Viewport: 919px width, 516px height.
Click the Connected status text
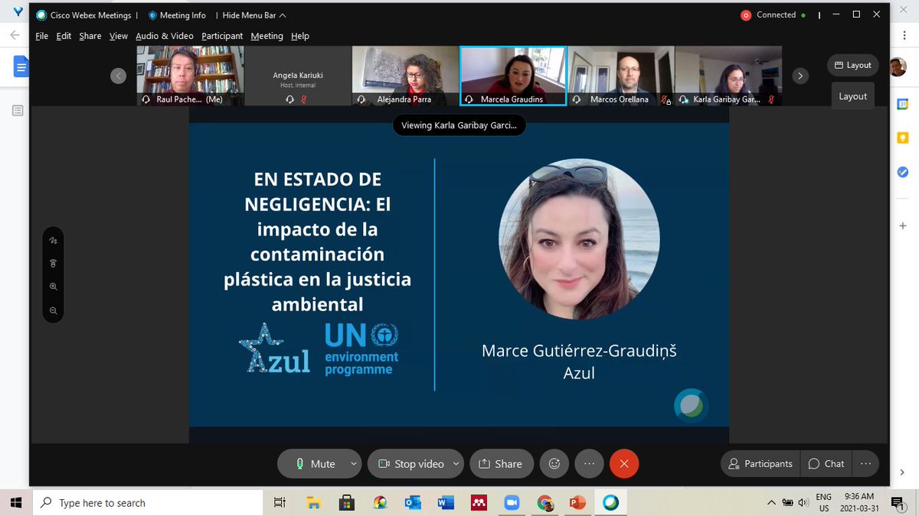(x=776, y=15)
